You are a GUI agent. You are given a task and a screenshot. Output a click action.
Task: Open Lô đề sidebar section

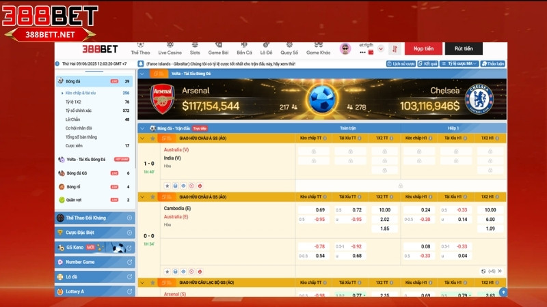(x=95, y=277)
